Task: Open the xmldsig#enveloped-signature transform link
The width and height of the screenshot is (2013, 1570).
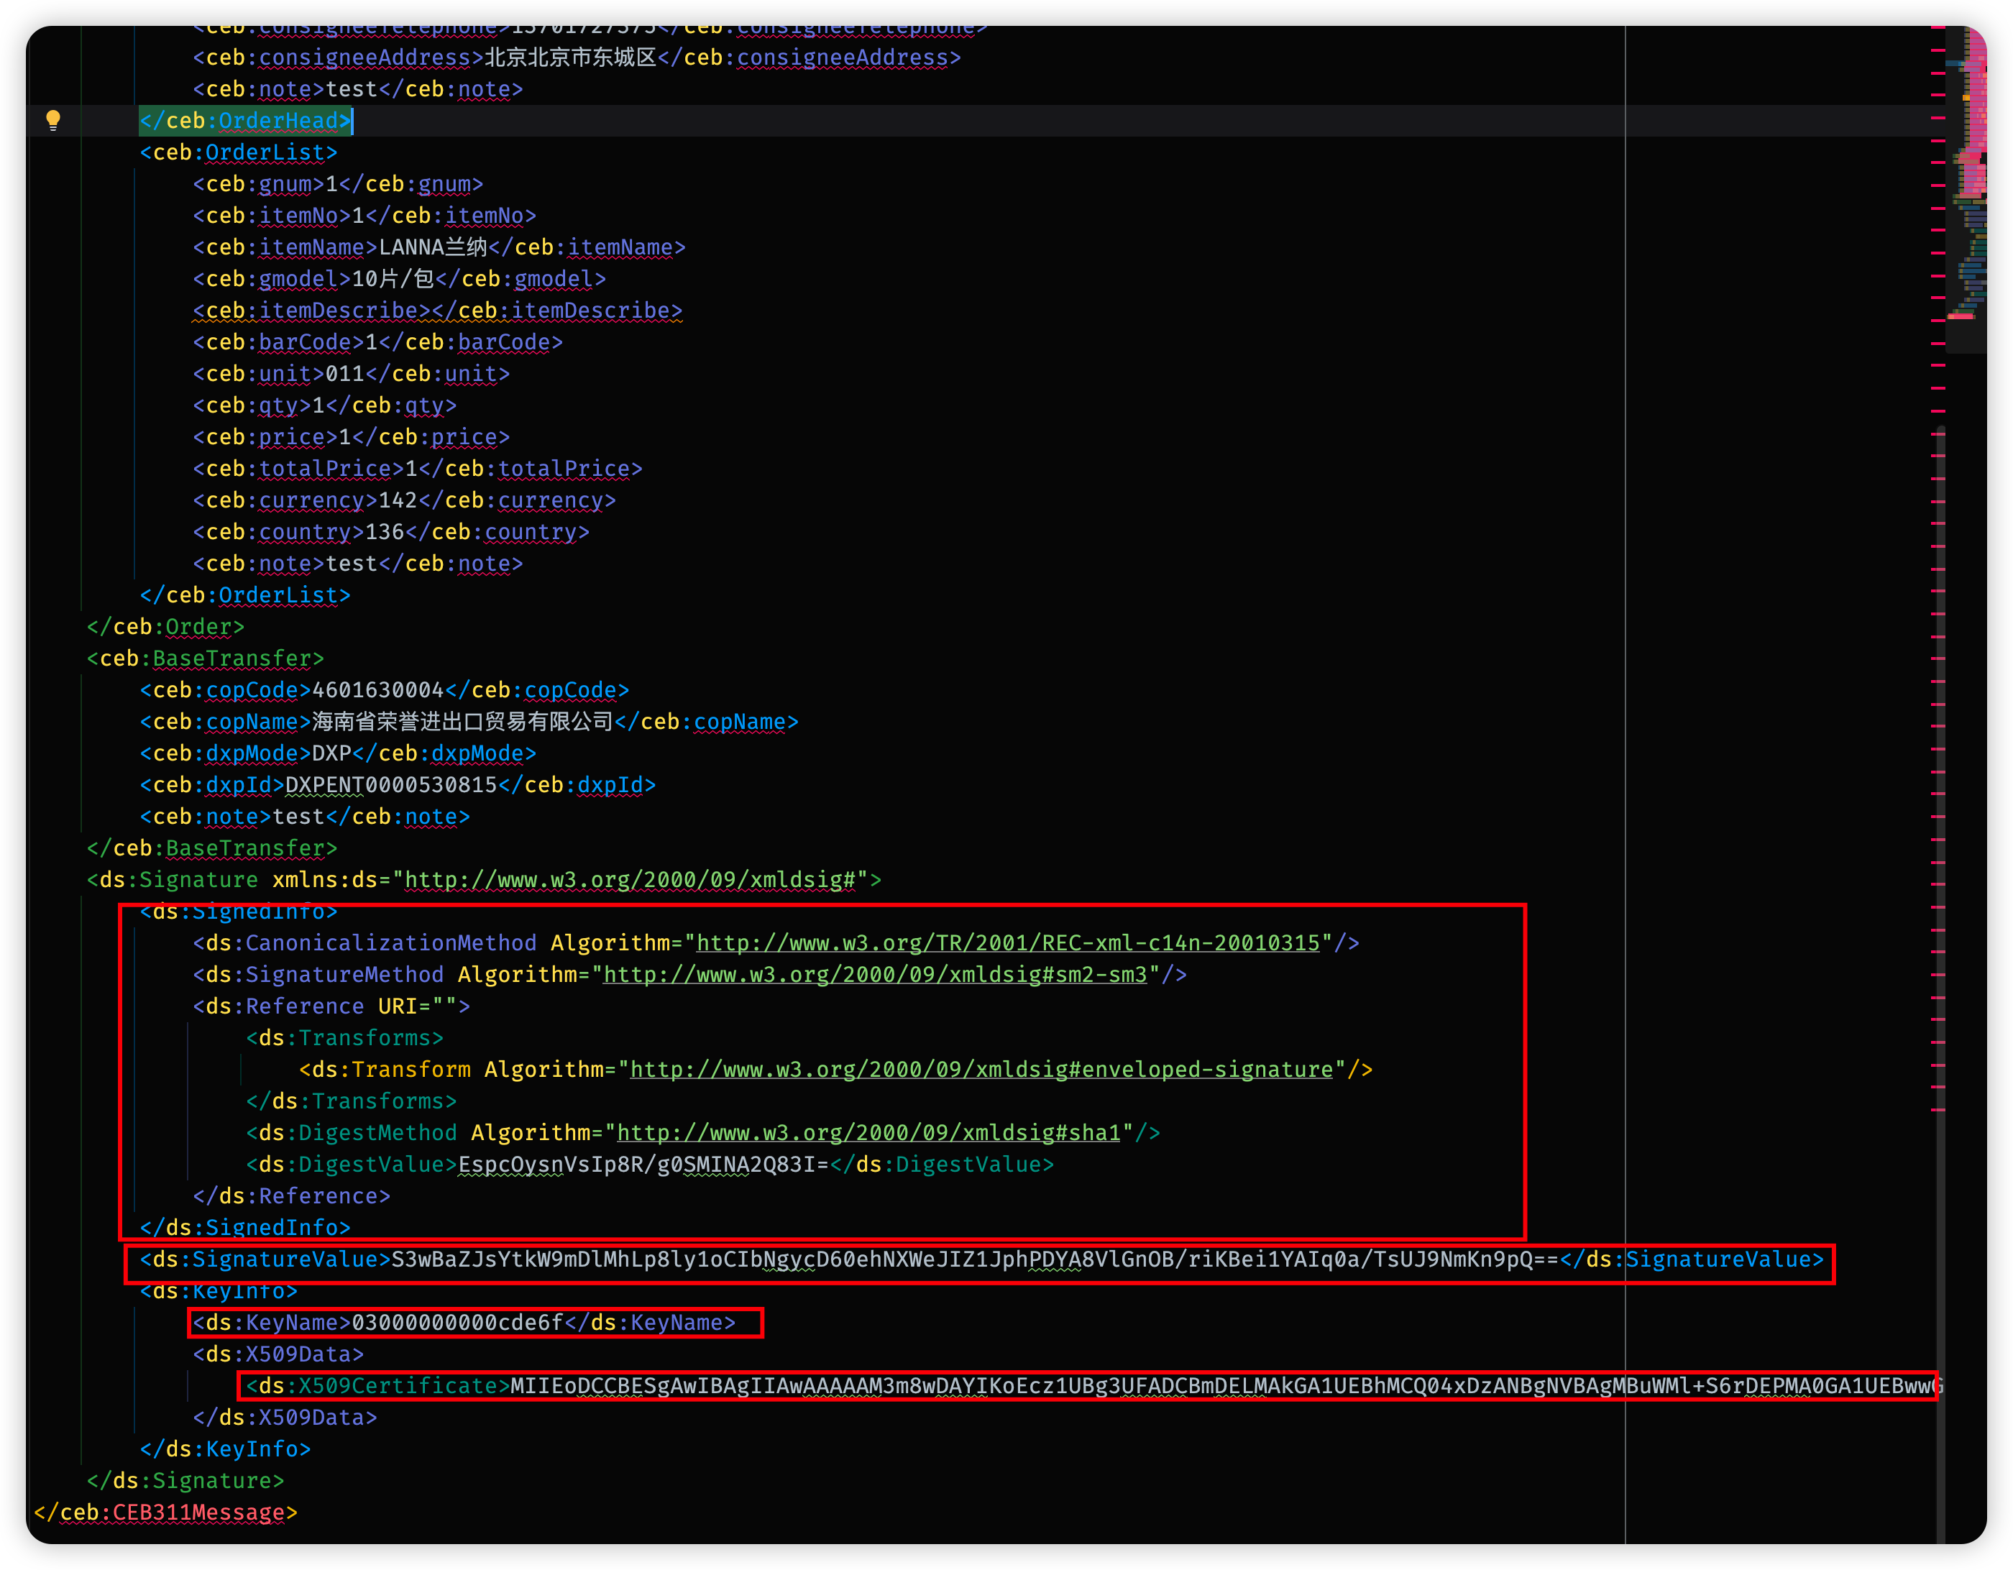Action: tap(981, 1070)
